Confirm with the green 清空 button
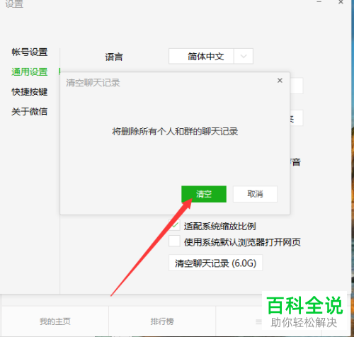Image resolution: width=354 pixels, height=337 pixels. [x=204, y=194]
